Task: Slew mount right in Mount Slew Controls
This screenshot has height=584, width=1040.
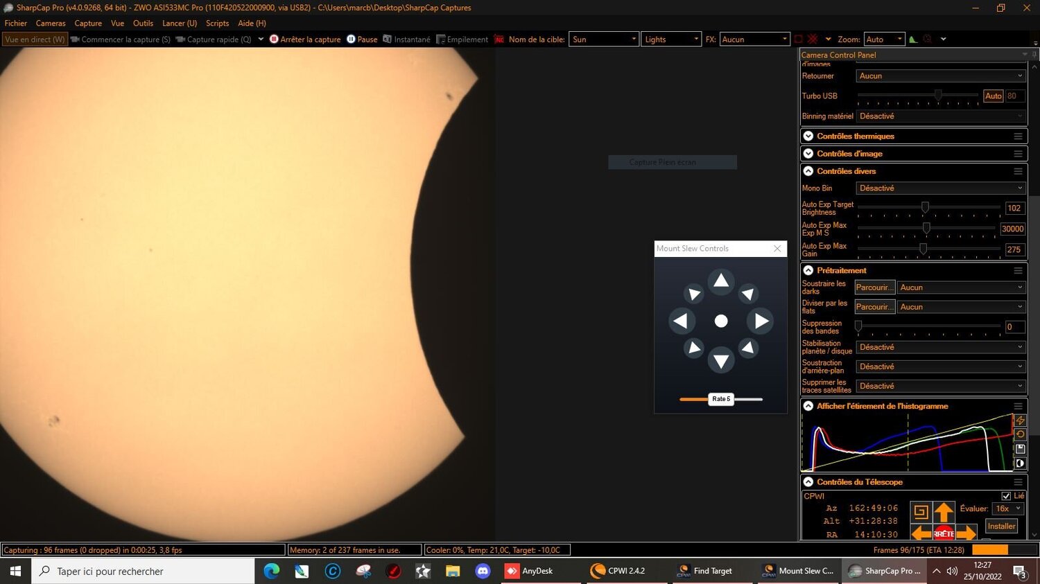Action: click(x=761, y=321)
